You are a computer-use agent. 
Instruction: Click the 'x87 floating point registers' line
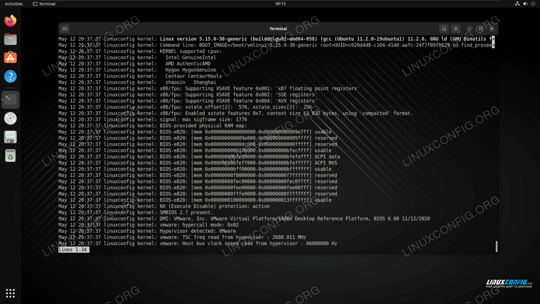pos(209,89)
